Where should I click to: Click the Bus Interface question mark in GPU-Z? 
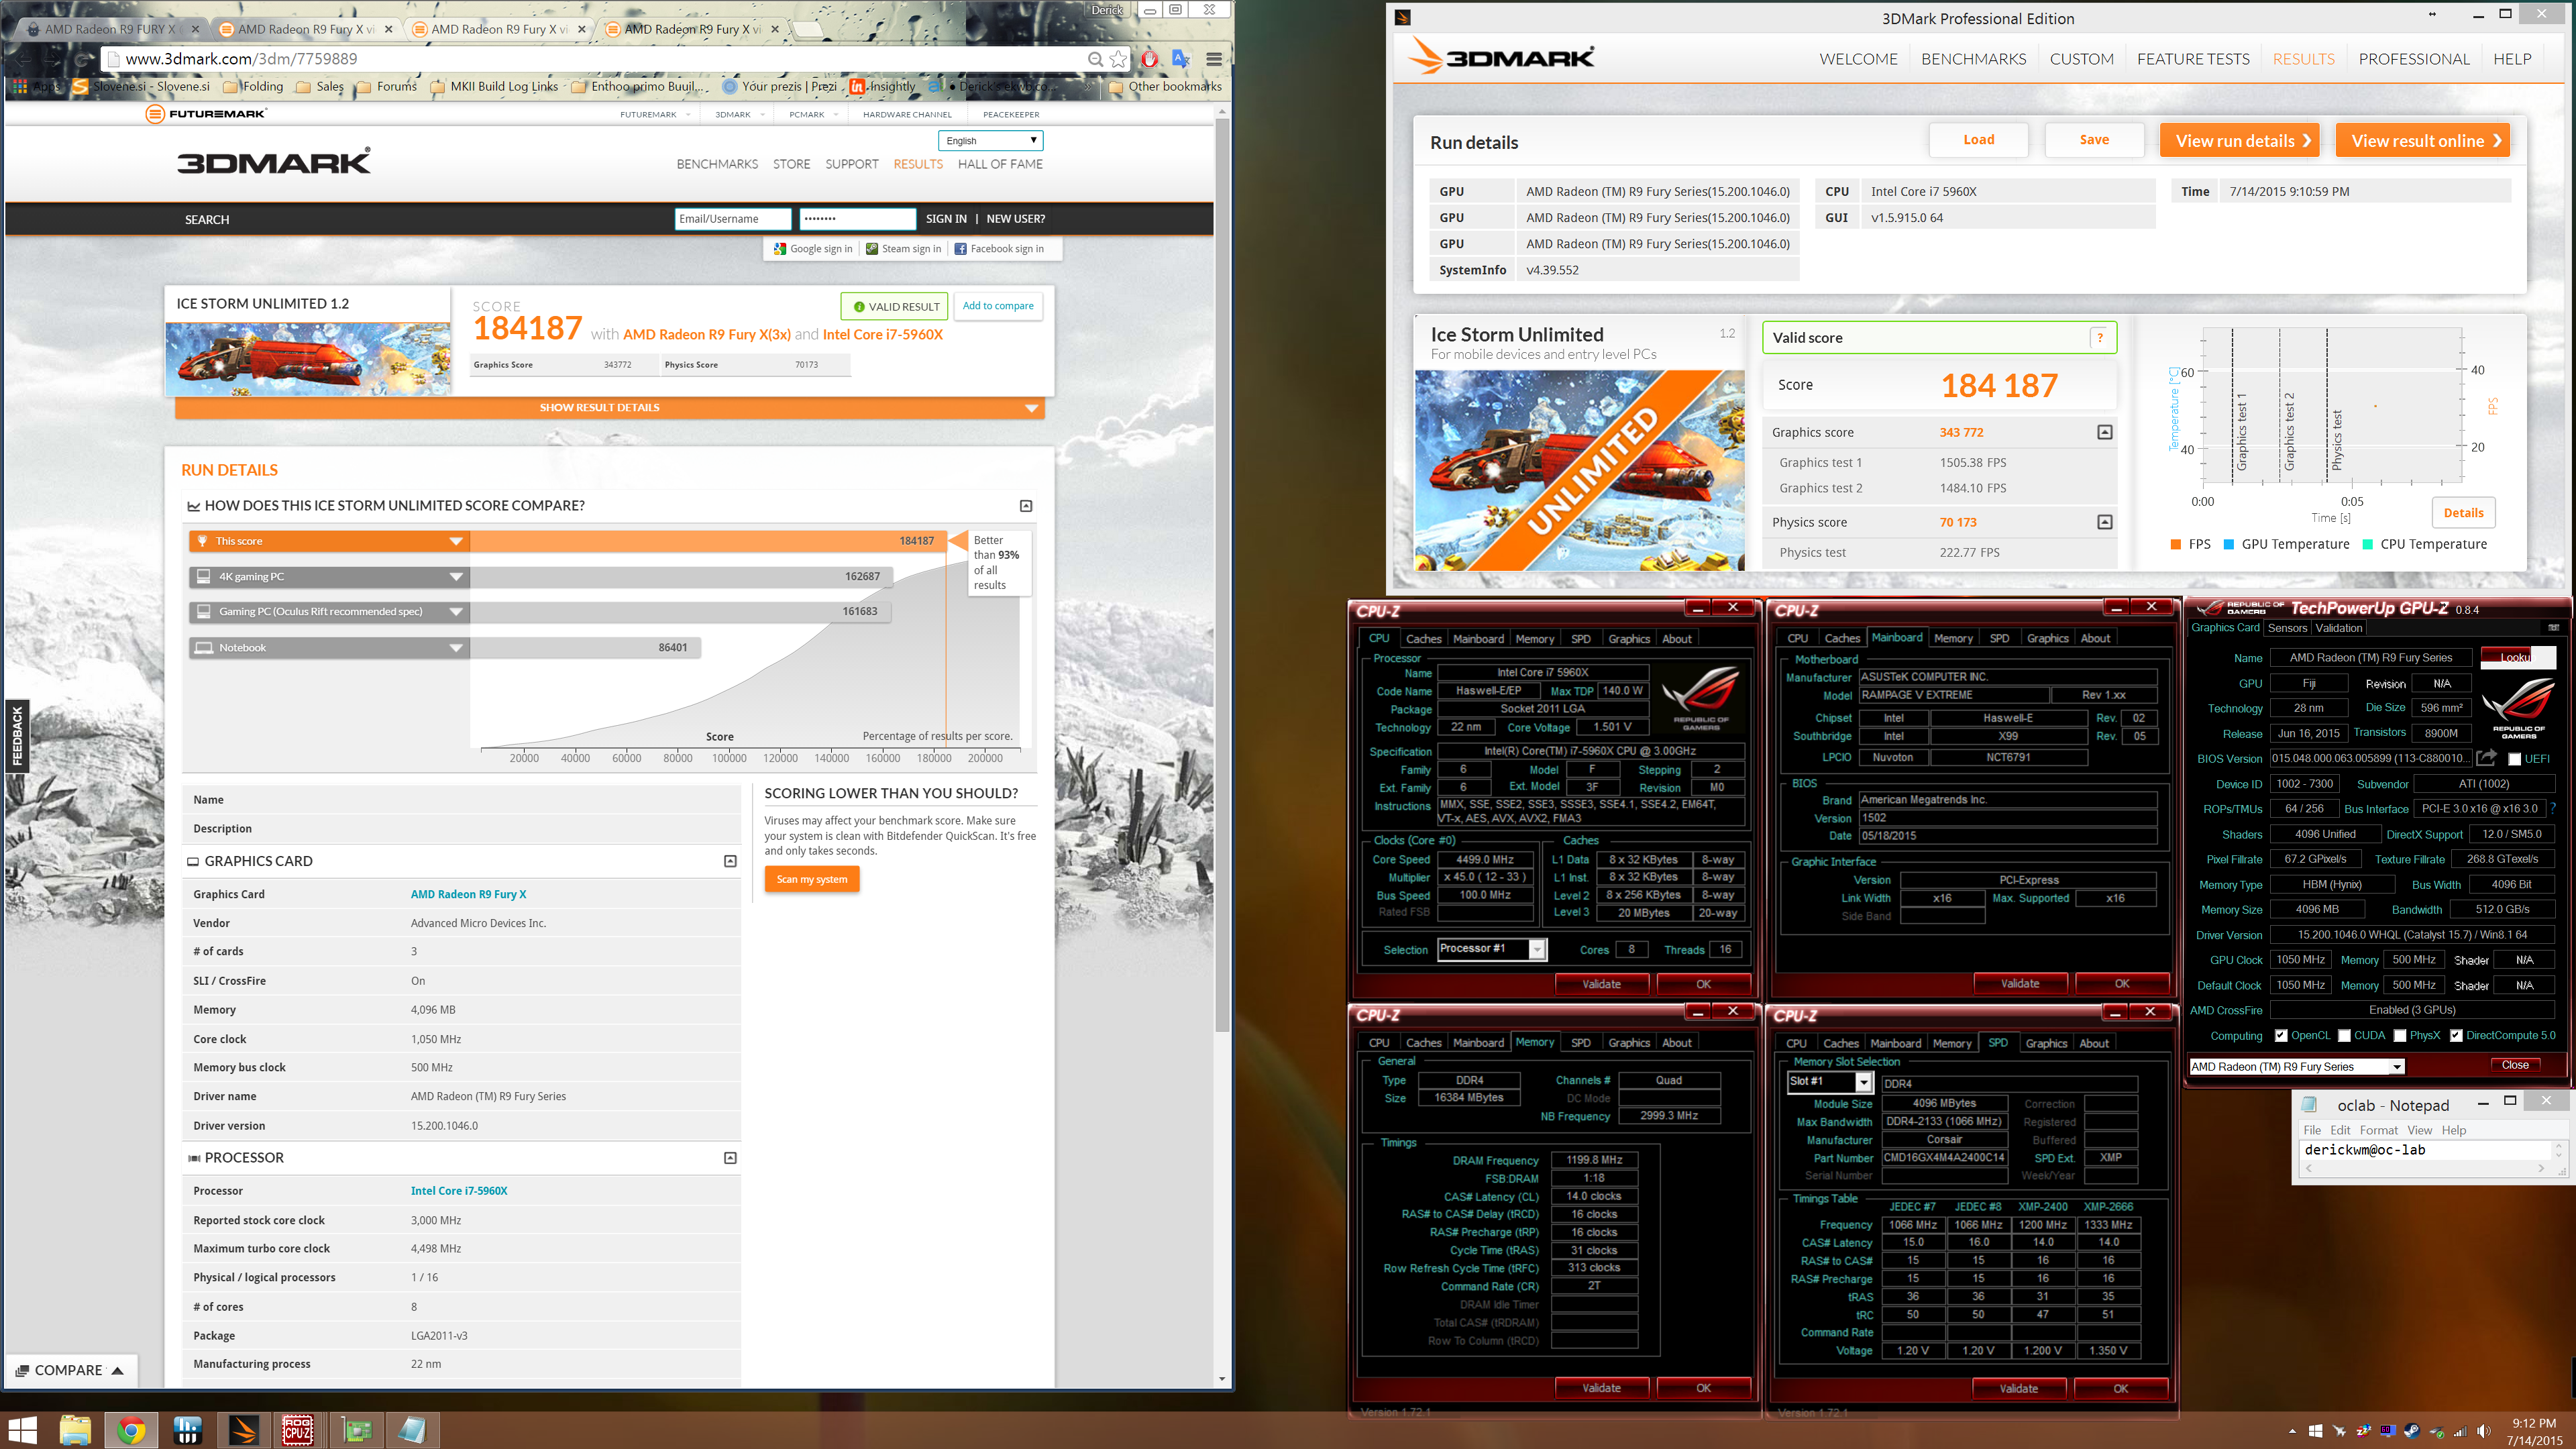[2553, 809]
